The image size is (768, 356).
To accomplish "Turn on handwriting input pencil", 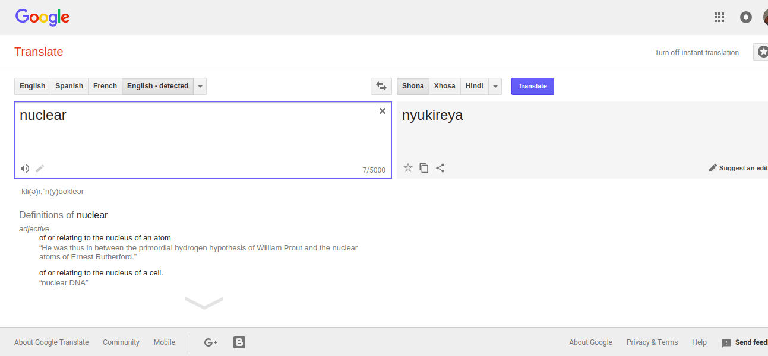I will [x=40, y=169].
